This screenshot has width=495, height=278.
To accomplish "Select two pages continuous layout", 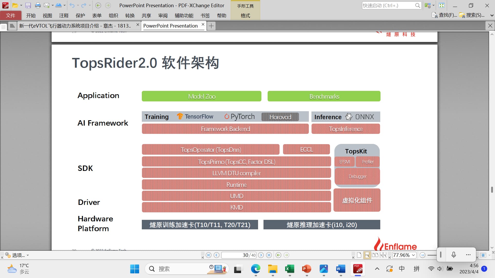I will pos(383,255).
